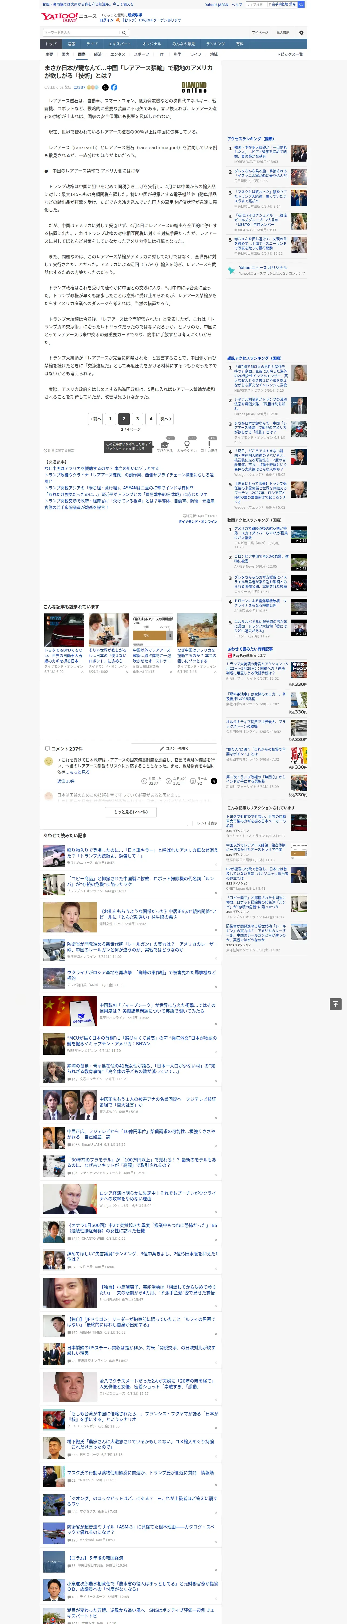Select the エンタメ category tab

tap(118, 54)
